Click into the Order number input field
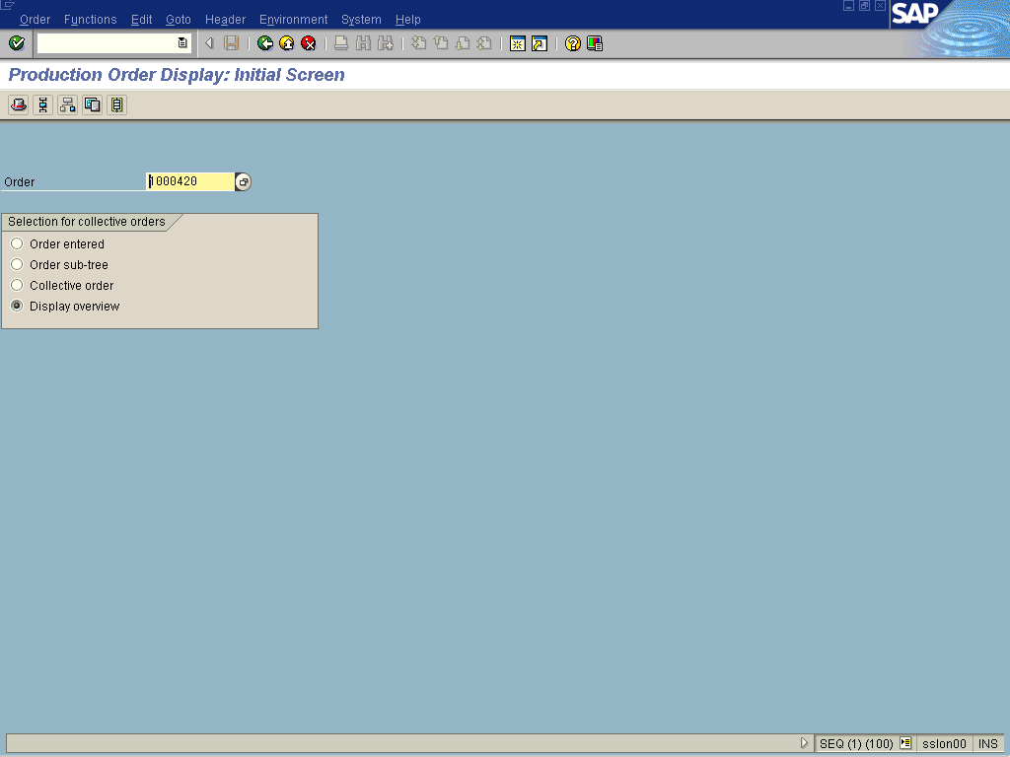The width and height of the screenshot is (1010, 757). pyautogui.click(x=189, y=181)
